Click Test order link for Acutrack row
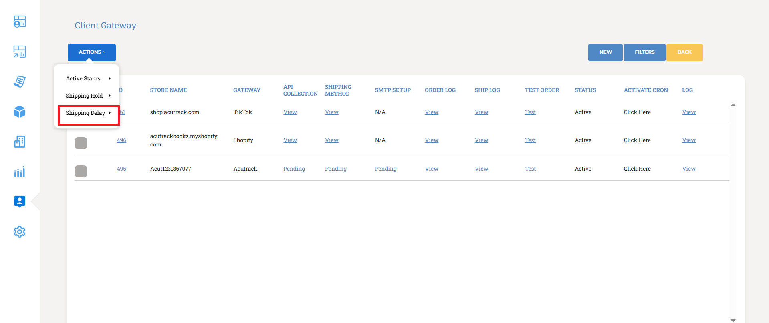This screenshot has width=769, height=323. tap(530, 169)
